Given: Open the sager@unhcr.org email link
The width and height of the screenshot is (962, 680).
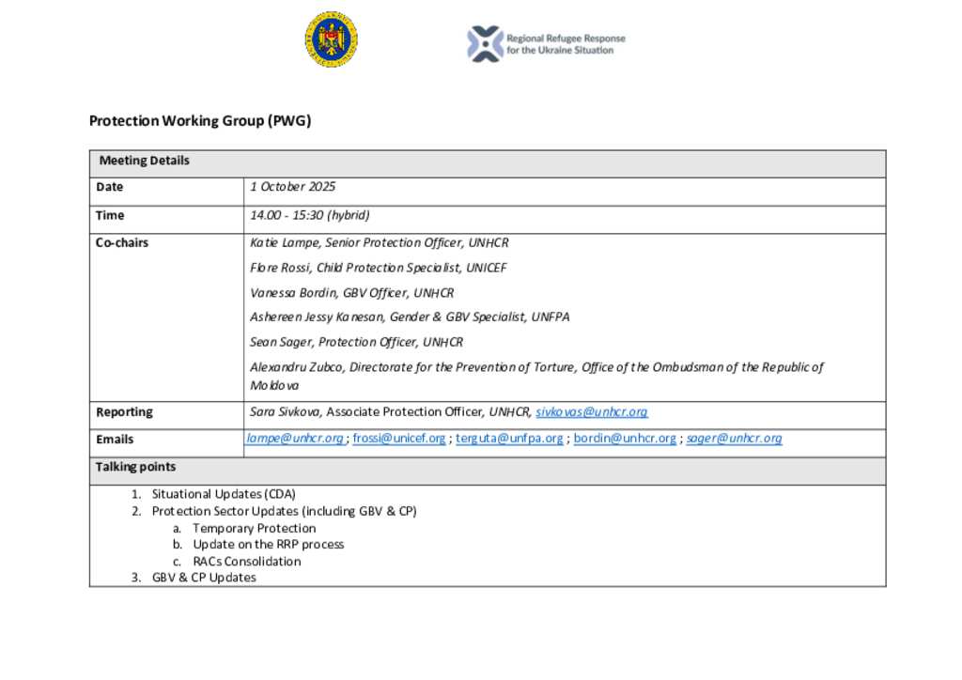Looking at the screenshot, I should tap(734, 438).
